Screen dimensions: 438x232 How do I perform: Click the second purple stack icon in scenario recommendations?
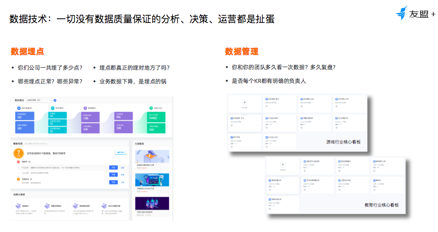coord(47,206)
